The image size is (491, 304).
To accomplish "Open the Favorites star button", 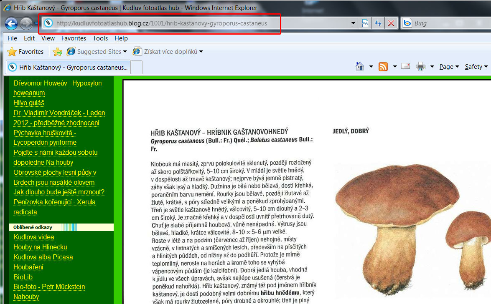I will pyautogui.click(x=26, y=52).
